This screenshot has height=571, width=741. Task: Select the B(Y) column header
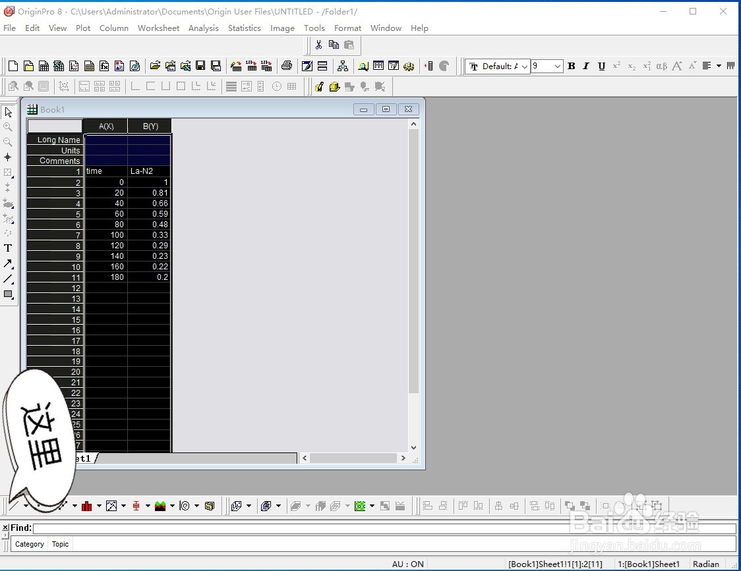[150, 126]
